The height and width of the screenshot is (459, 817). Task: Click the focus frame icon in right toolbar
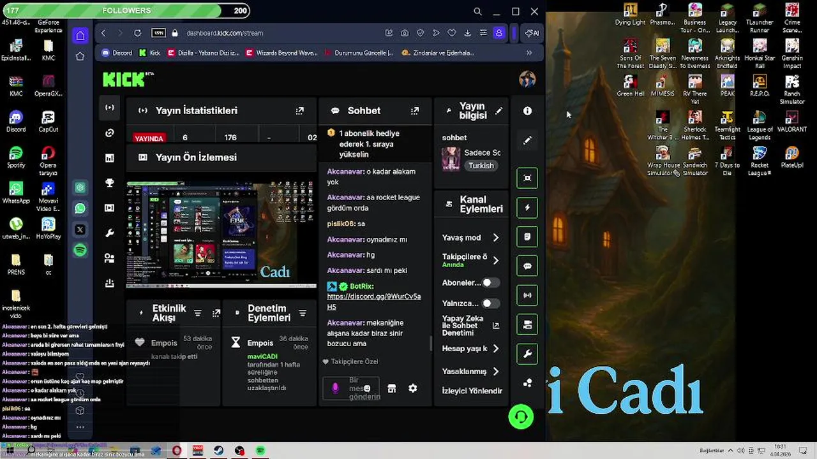527,178
